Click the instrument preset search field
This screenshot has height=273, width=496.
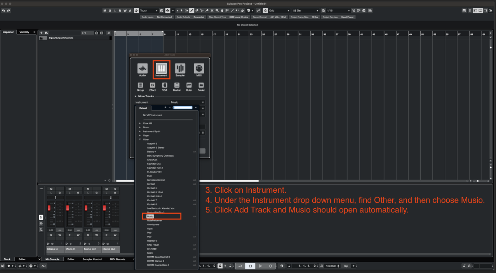tap(183, 107)
